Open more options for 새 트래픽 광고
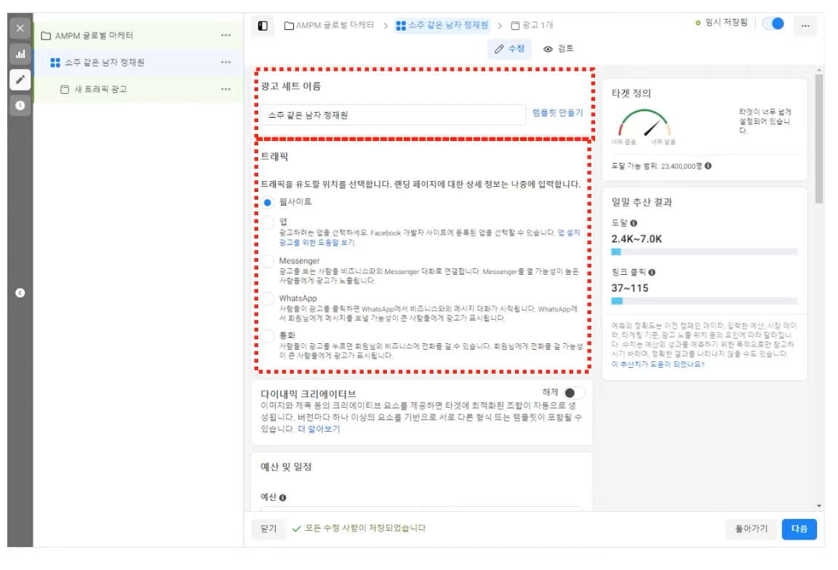The height and width of the screenshot is (570, 838). (x=226, y=89)
